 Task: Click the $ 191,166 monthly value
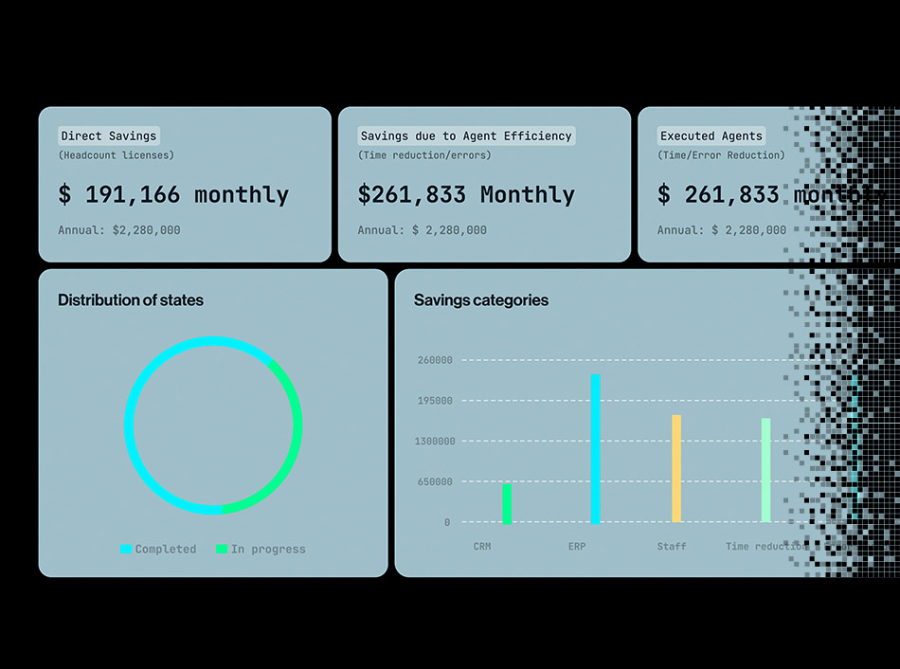coord(173,194)
